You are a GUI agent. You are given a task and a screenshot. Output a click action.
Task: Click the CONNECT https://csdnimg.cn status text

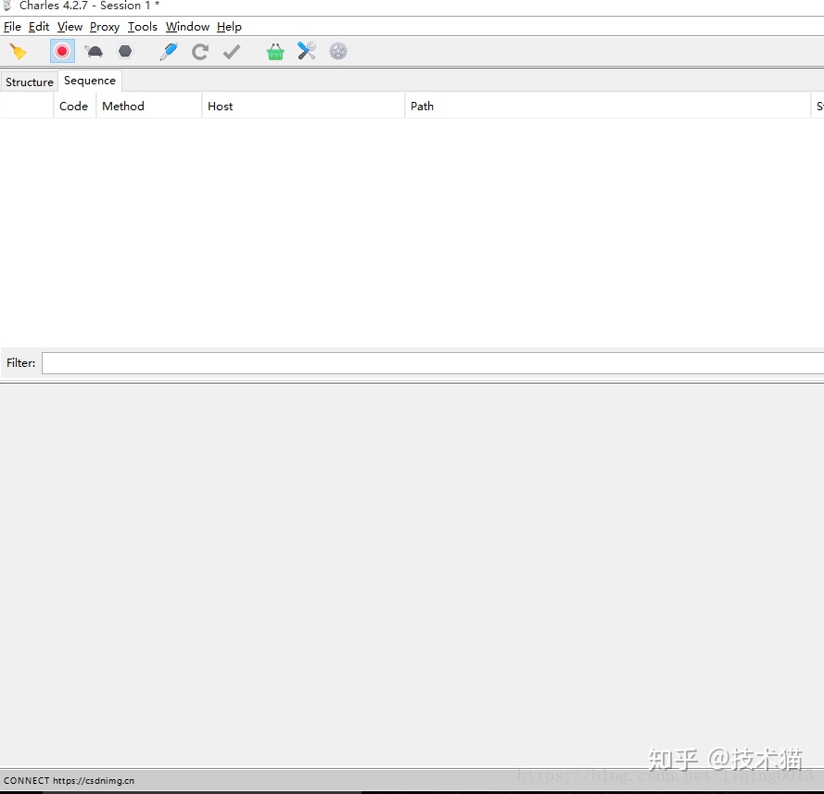(69, 781)
